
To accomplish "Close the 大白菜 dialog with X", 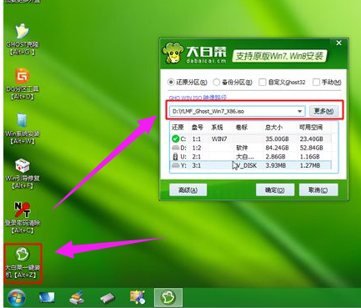I will [338, 43].
